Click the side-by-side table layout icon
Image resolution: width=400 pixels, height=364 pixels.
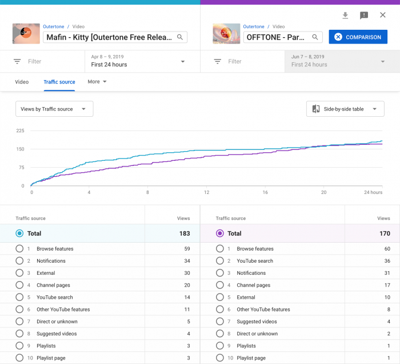click(x=316, y=109)
